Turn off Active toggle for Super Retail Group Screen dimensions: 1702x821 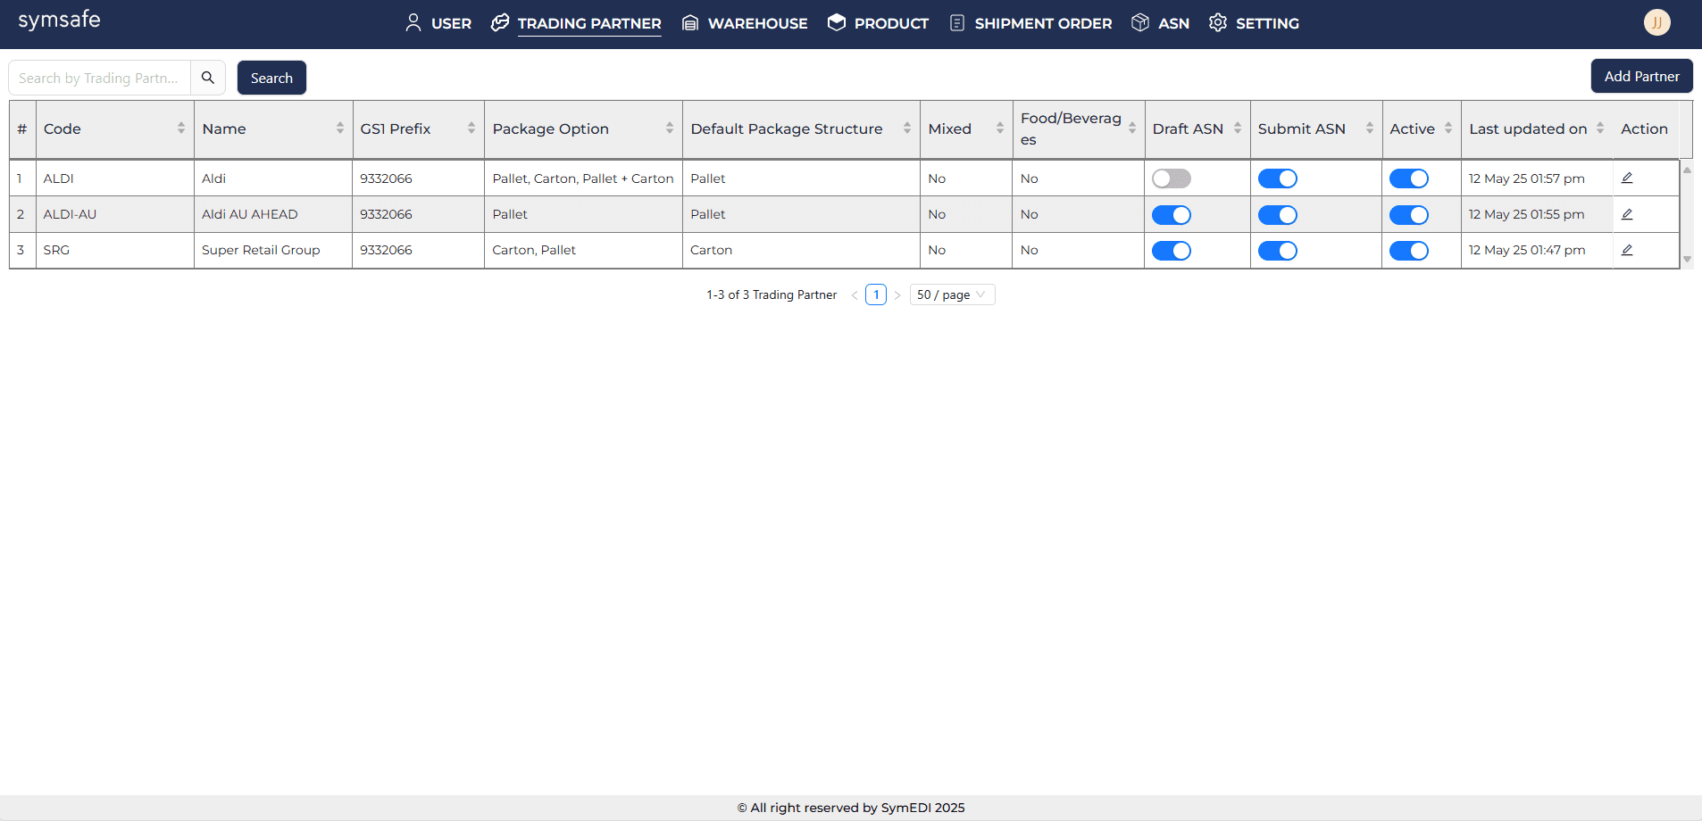pos(1408,251)
